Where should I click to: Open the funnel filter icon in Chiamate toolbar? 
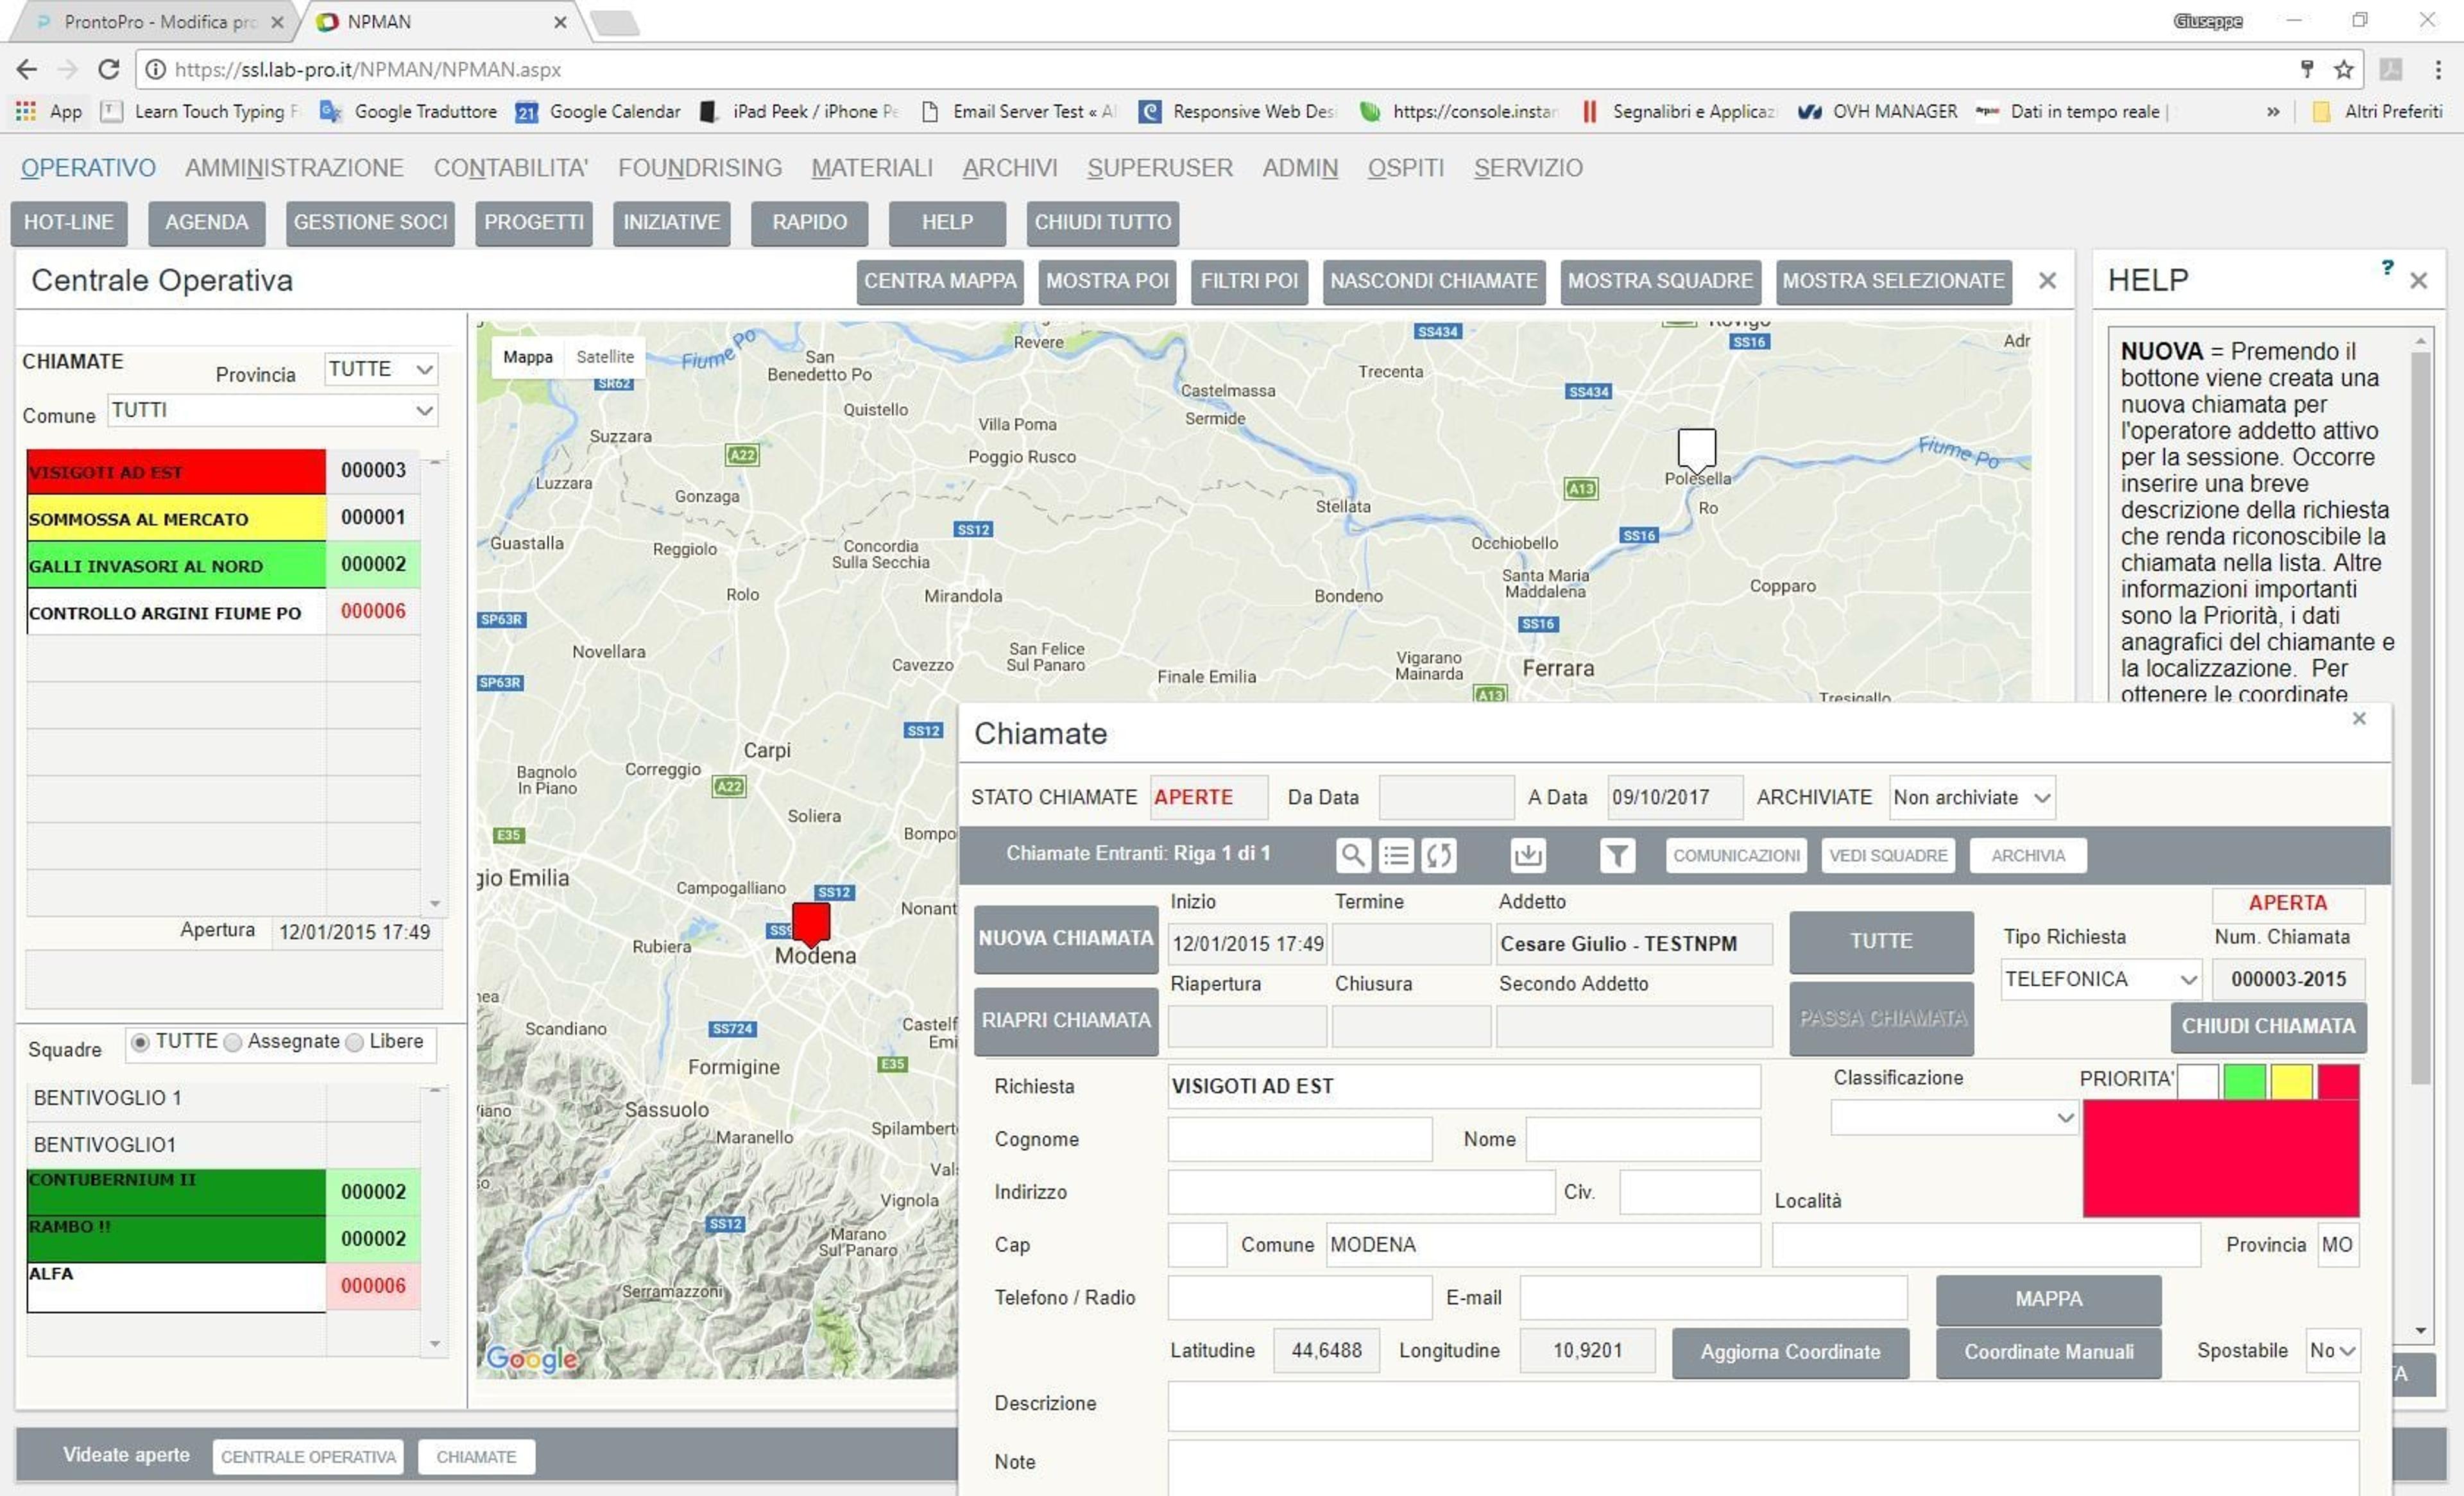(x=1617, y=855)
